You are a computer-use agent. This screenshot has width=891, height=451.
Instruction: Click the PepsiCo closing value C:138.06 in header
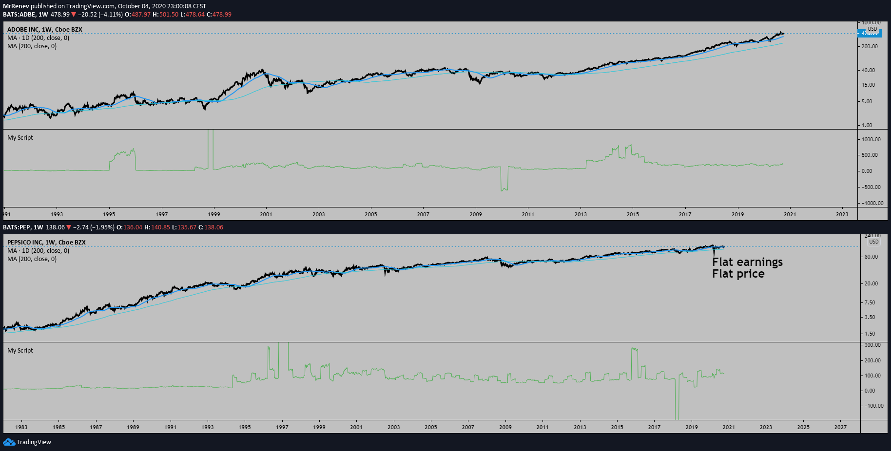click(x=211, y=227)
